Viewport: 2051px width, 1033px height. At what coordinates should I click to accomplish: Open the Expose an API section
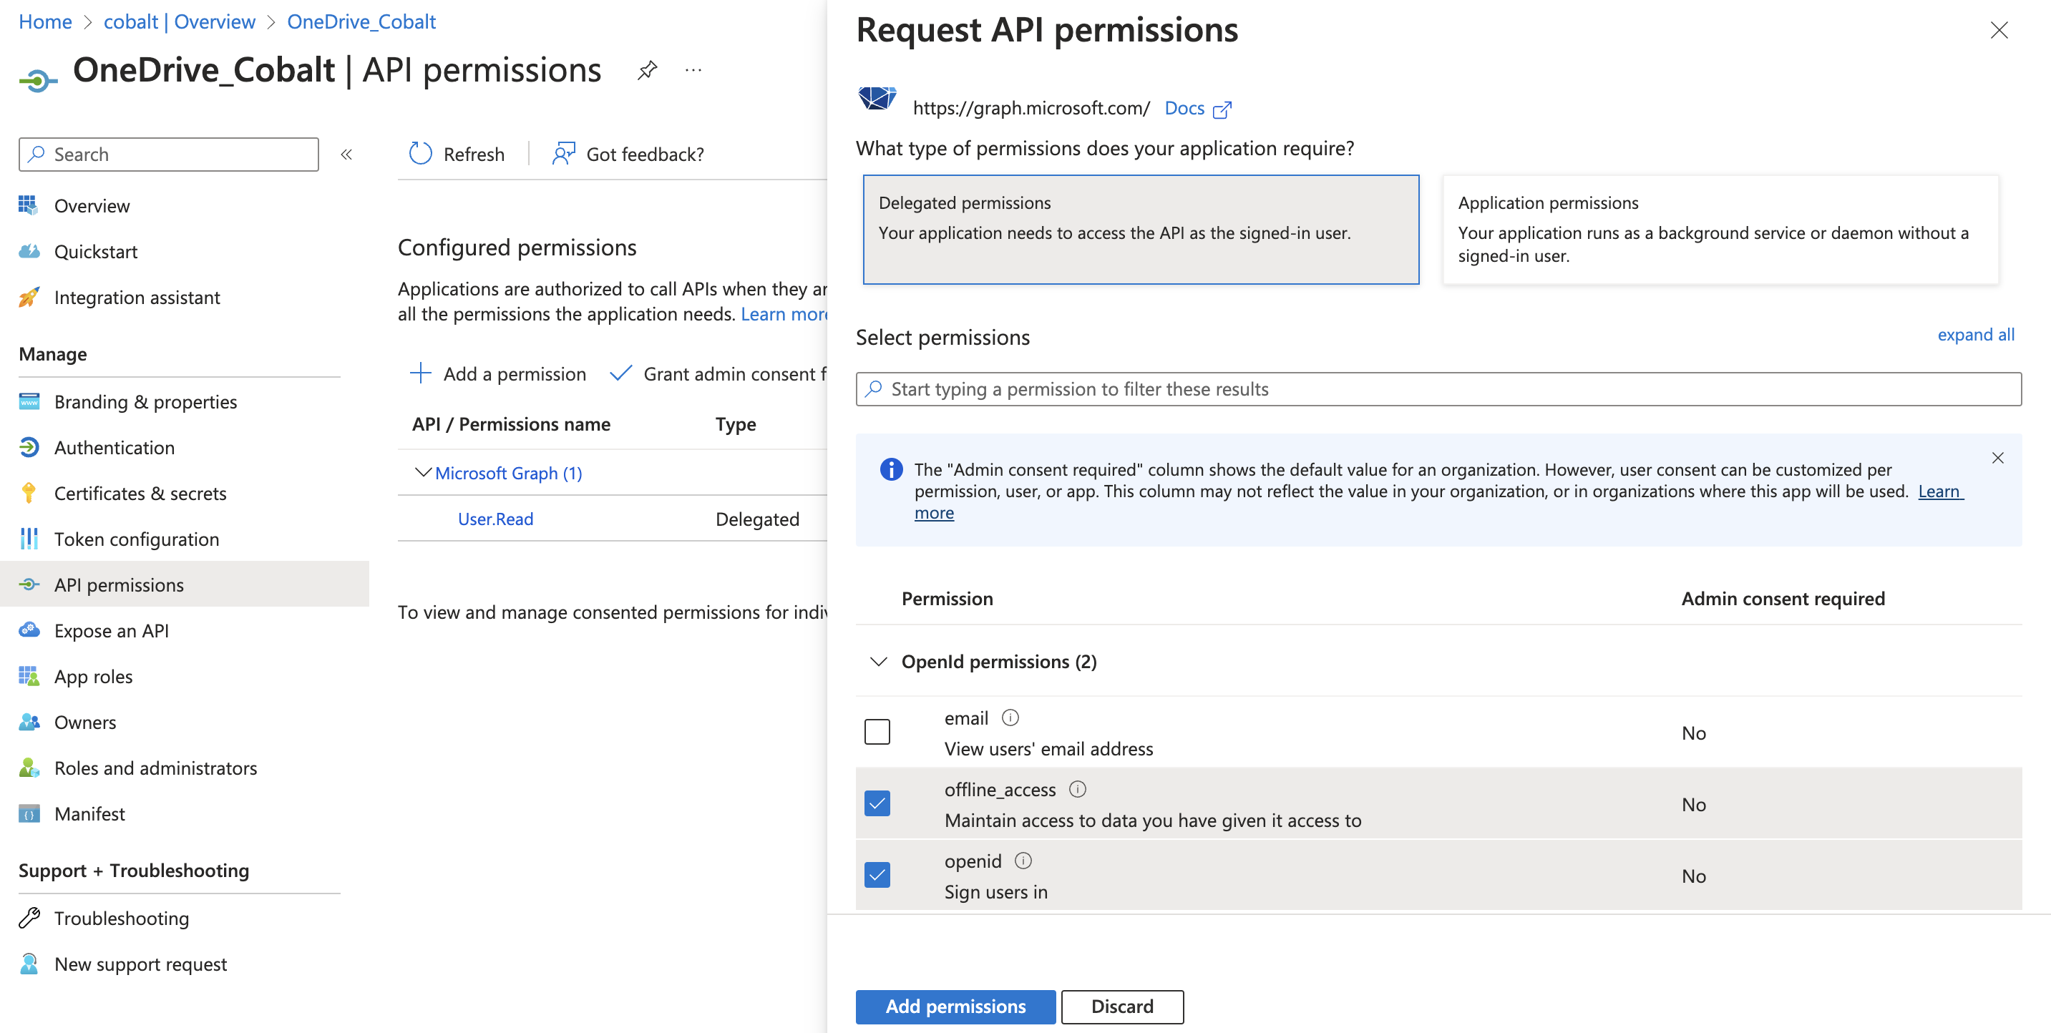(112, 630)
